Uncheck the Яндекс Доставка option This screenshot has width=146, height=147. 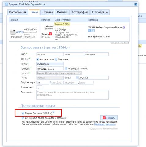pos(23,113)
